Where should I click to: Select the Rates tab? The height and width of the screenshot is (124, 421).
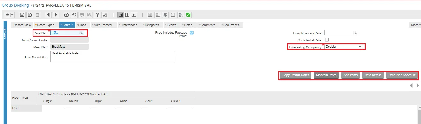pos(67,25)
